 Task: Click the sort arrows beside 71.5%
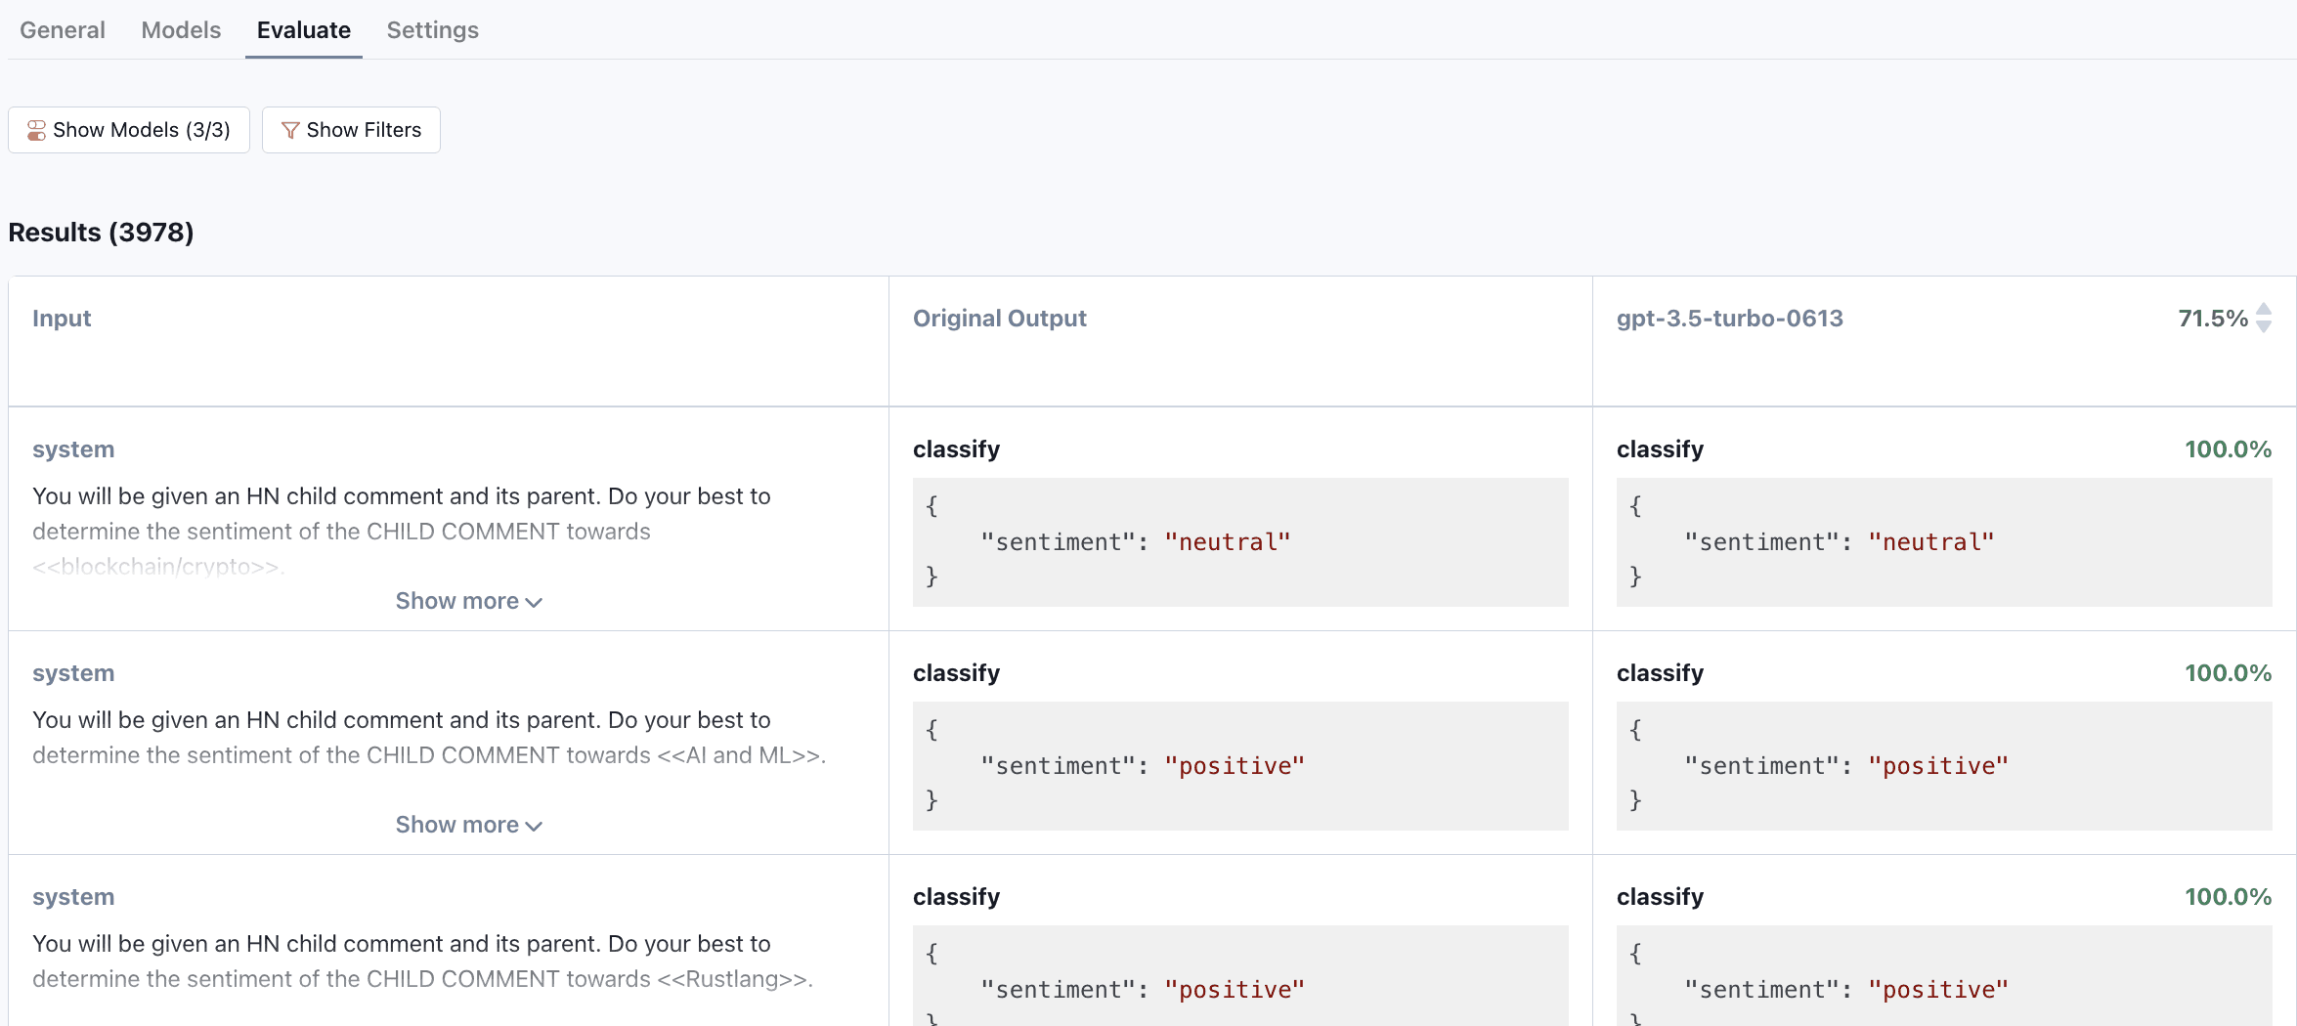pyautogui.click(x=2264, y=318)
